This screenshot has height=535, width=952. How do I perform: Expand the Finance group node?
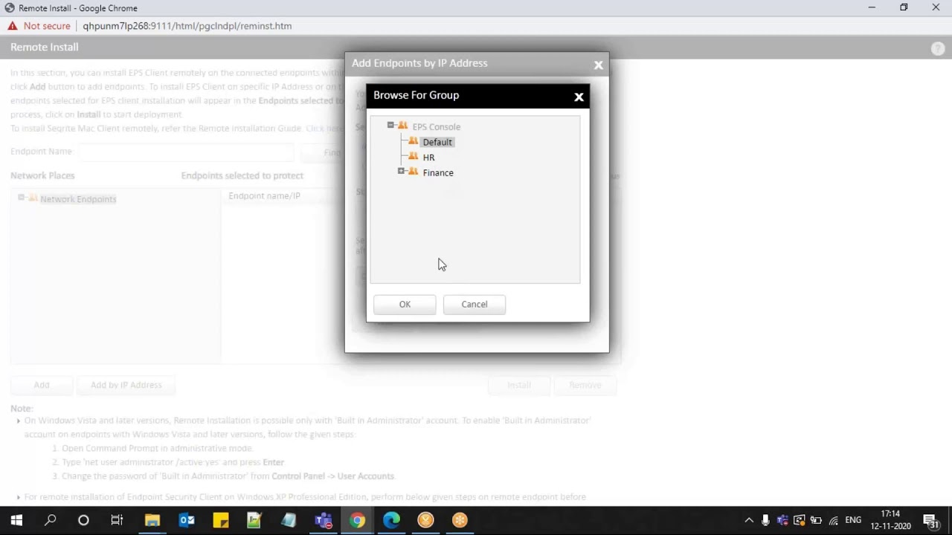401,172
